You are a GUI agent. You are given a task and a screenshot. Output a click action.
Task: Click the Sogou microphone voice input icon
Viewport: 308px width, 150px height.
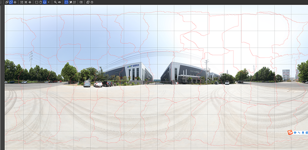(x=303, y=133)
